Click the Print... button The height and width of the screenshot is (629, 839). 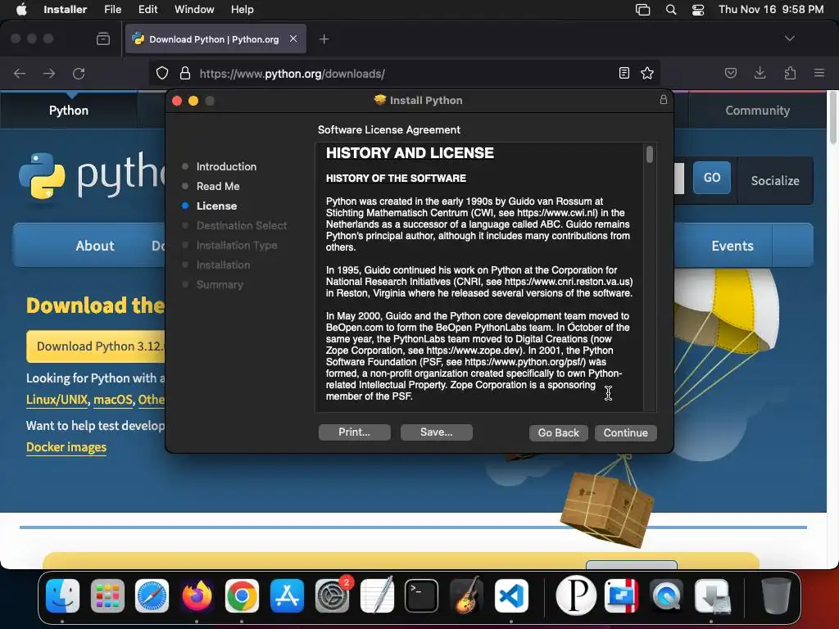(x=354, y=432)
